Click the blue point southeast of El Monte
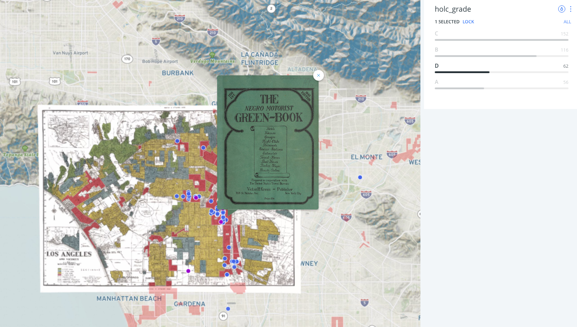The width and height of the screenshot is (577, 327). pyautogui.click(x=360, y=177)
